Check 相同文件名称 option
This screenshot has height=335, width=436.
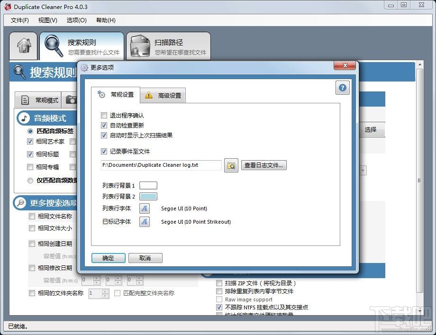point(32,216)
